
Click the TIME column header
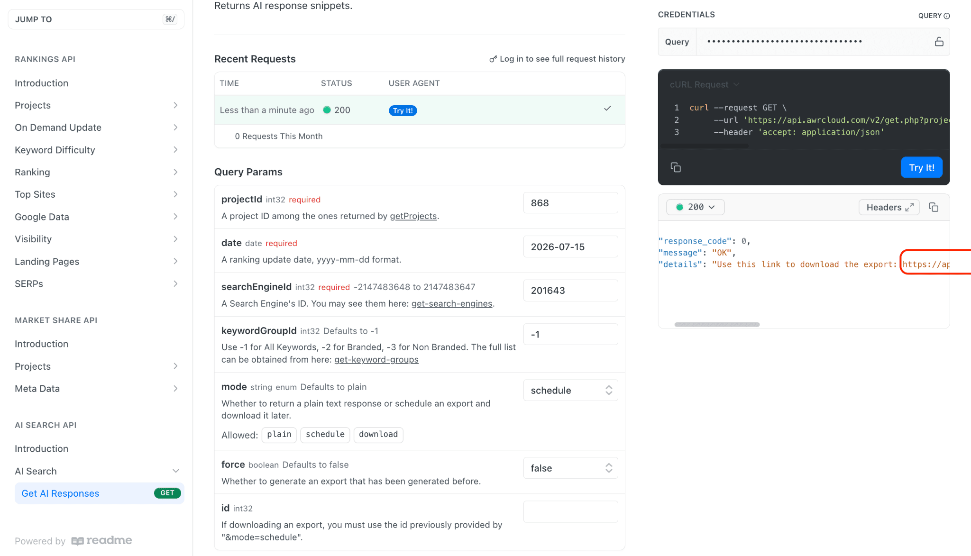pos(229,83)
